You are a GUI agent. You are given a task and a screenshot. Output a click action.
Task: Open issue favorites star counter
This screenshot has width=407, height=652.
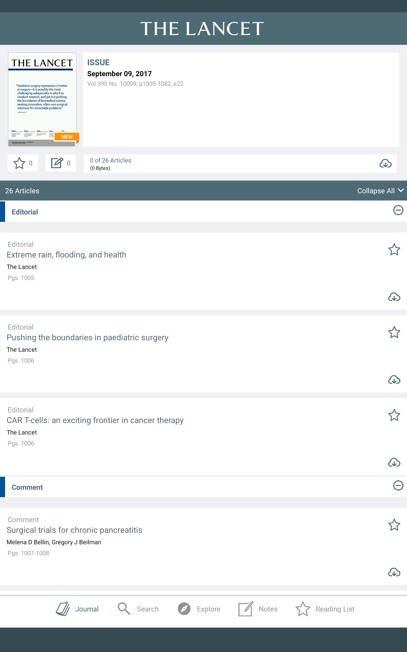pyautogui.click(x=23, y=163)
